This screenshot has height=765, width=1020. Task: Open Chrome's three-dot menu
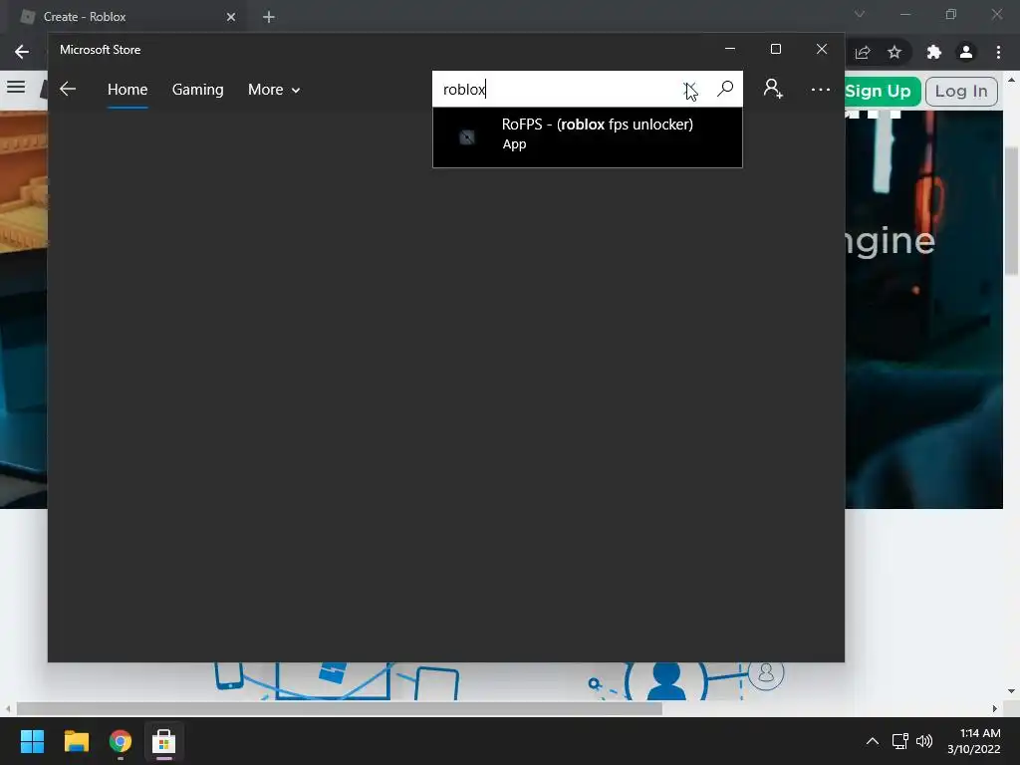(998, 52)
